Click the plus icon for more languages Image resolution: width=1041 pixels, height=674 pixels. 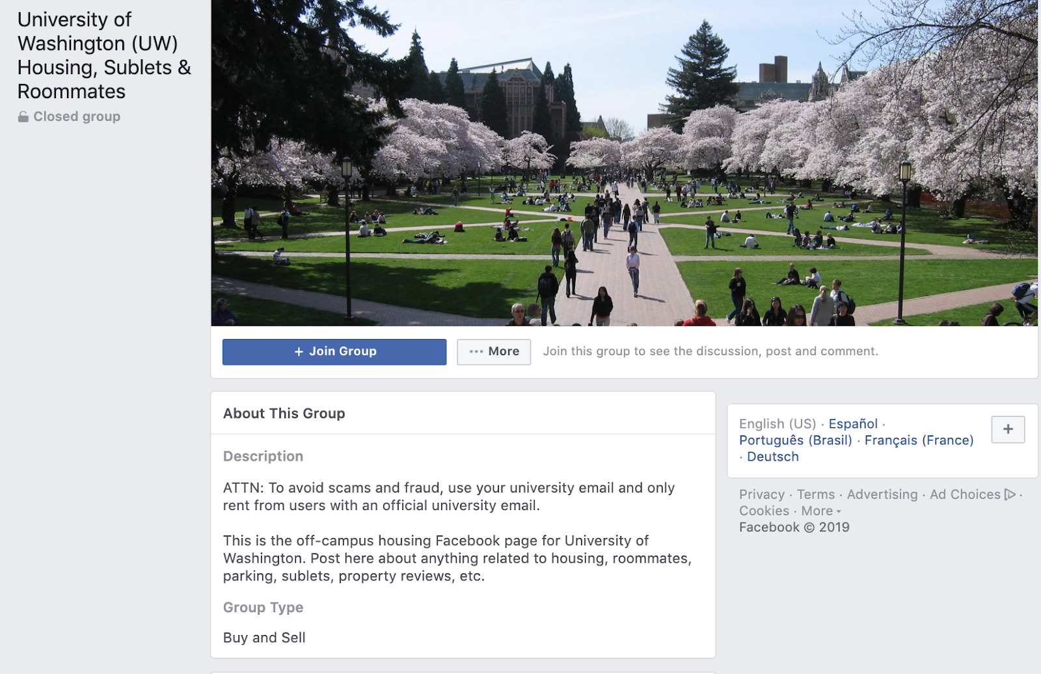pos(1008,429)
